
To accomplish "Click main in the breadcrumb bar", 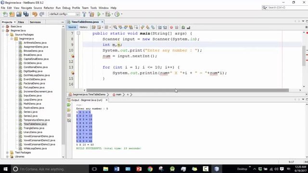I will pos(118,95).
